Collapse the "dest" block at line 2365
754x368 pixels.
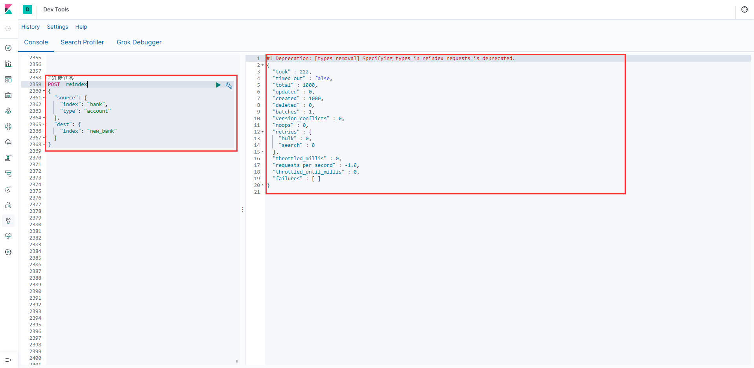[44, 124]
